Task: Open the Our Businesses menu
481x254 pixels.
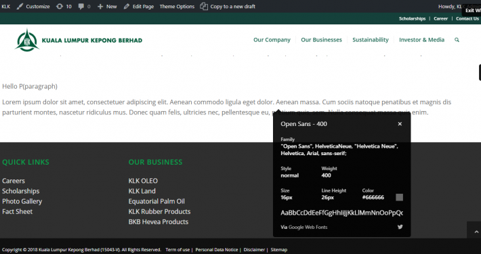Action: coord(321,40)
